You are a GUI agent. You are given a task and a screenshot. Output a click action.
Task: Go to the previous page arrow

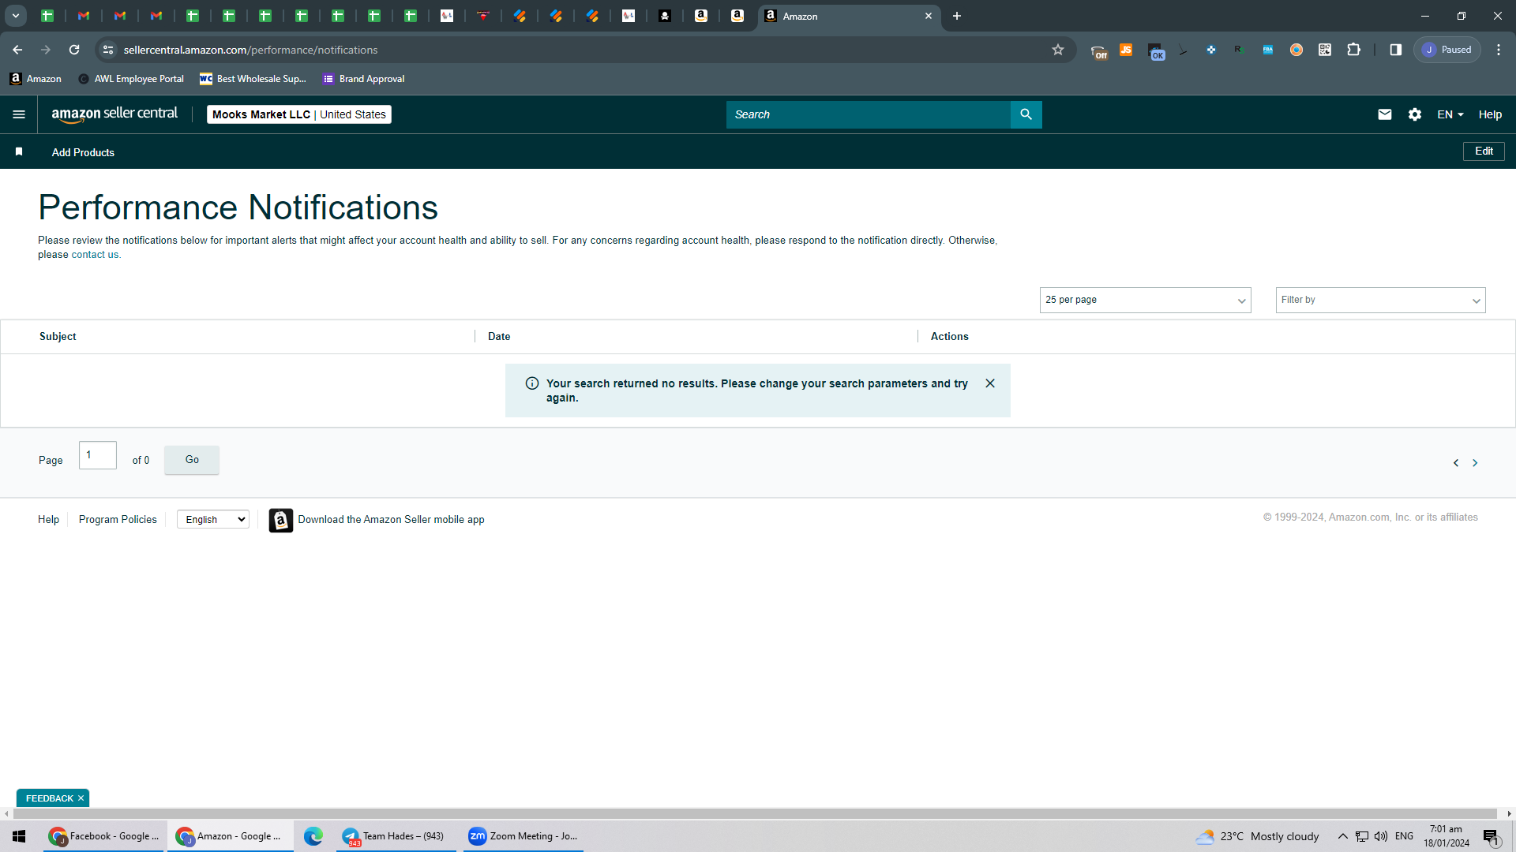pos(1456,463)
